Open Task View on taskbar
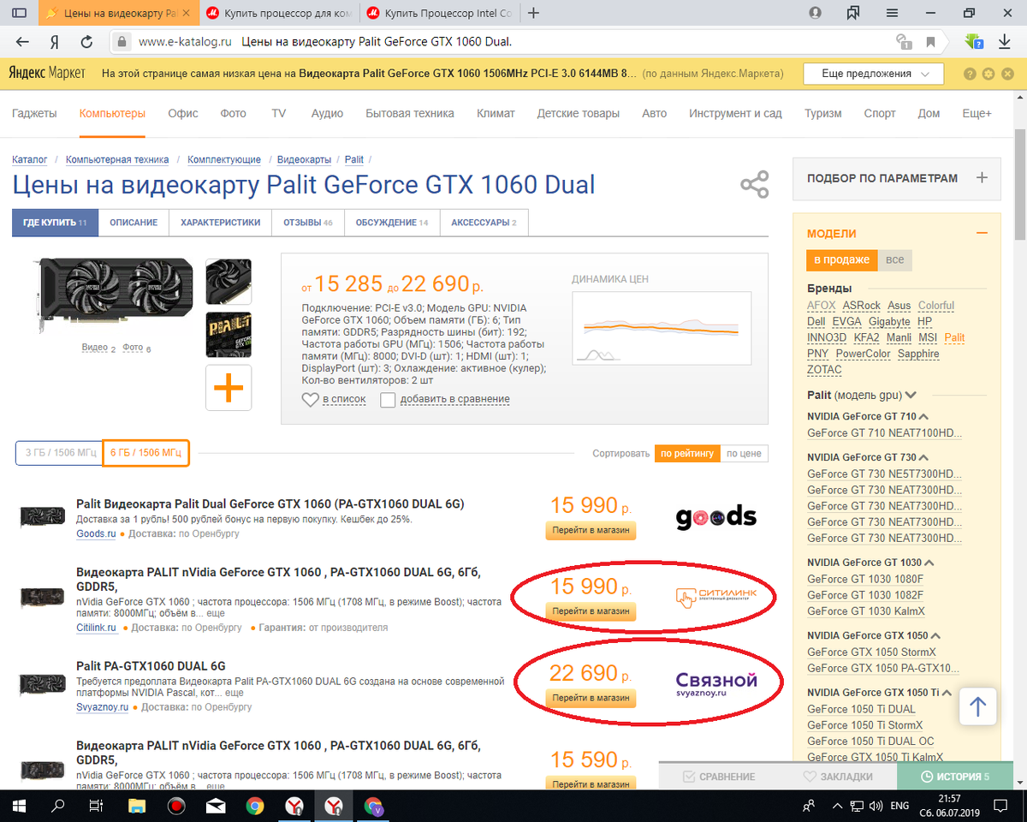The height and width of the screenshot is (822, 1027). [98, 805]
